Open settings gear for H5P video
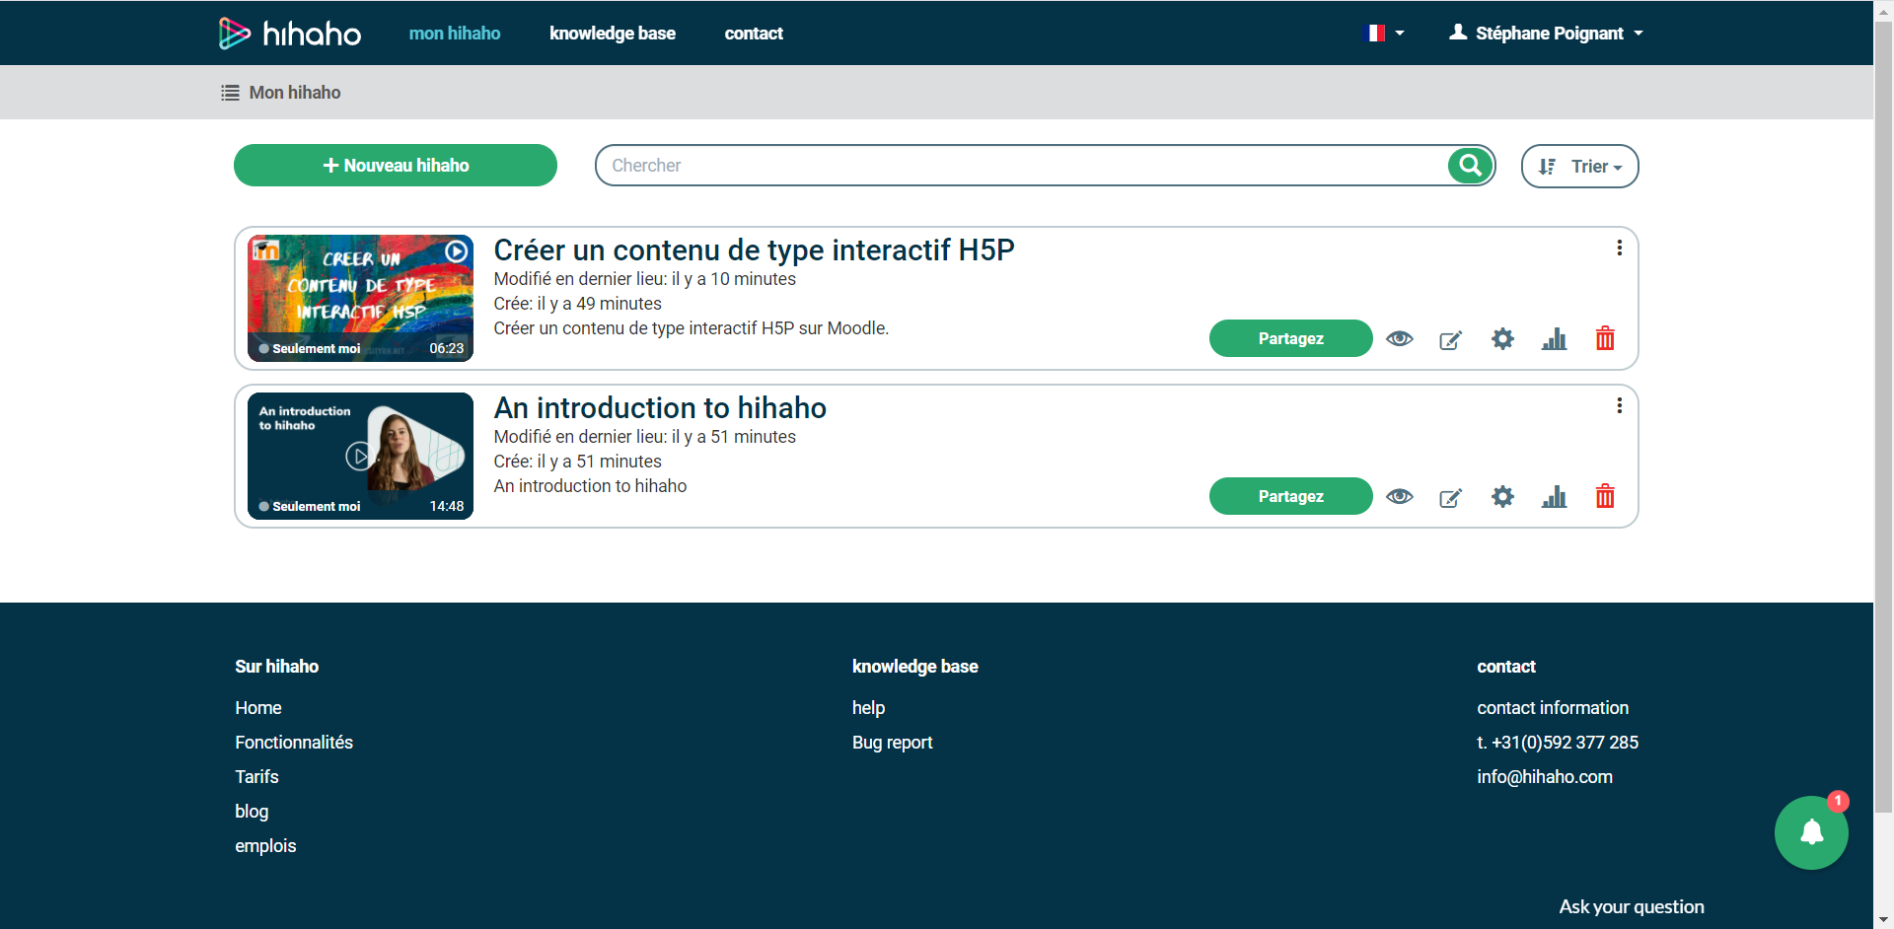This screenshot has width=1894, height=929. pos(1502,339)
